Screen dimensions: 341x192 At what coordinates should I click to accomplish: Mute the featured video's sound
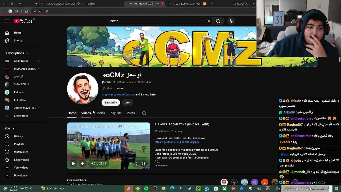[83, 163]
